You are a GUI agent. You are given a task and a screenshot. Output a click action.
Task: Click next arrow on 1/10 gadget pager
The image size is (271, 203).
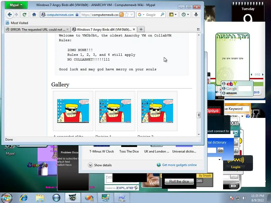263,75
